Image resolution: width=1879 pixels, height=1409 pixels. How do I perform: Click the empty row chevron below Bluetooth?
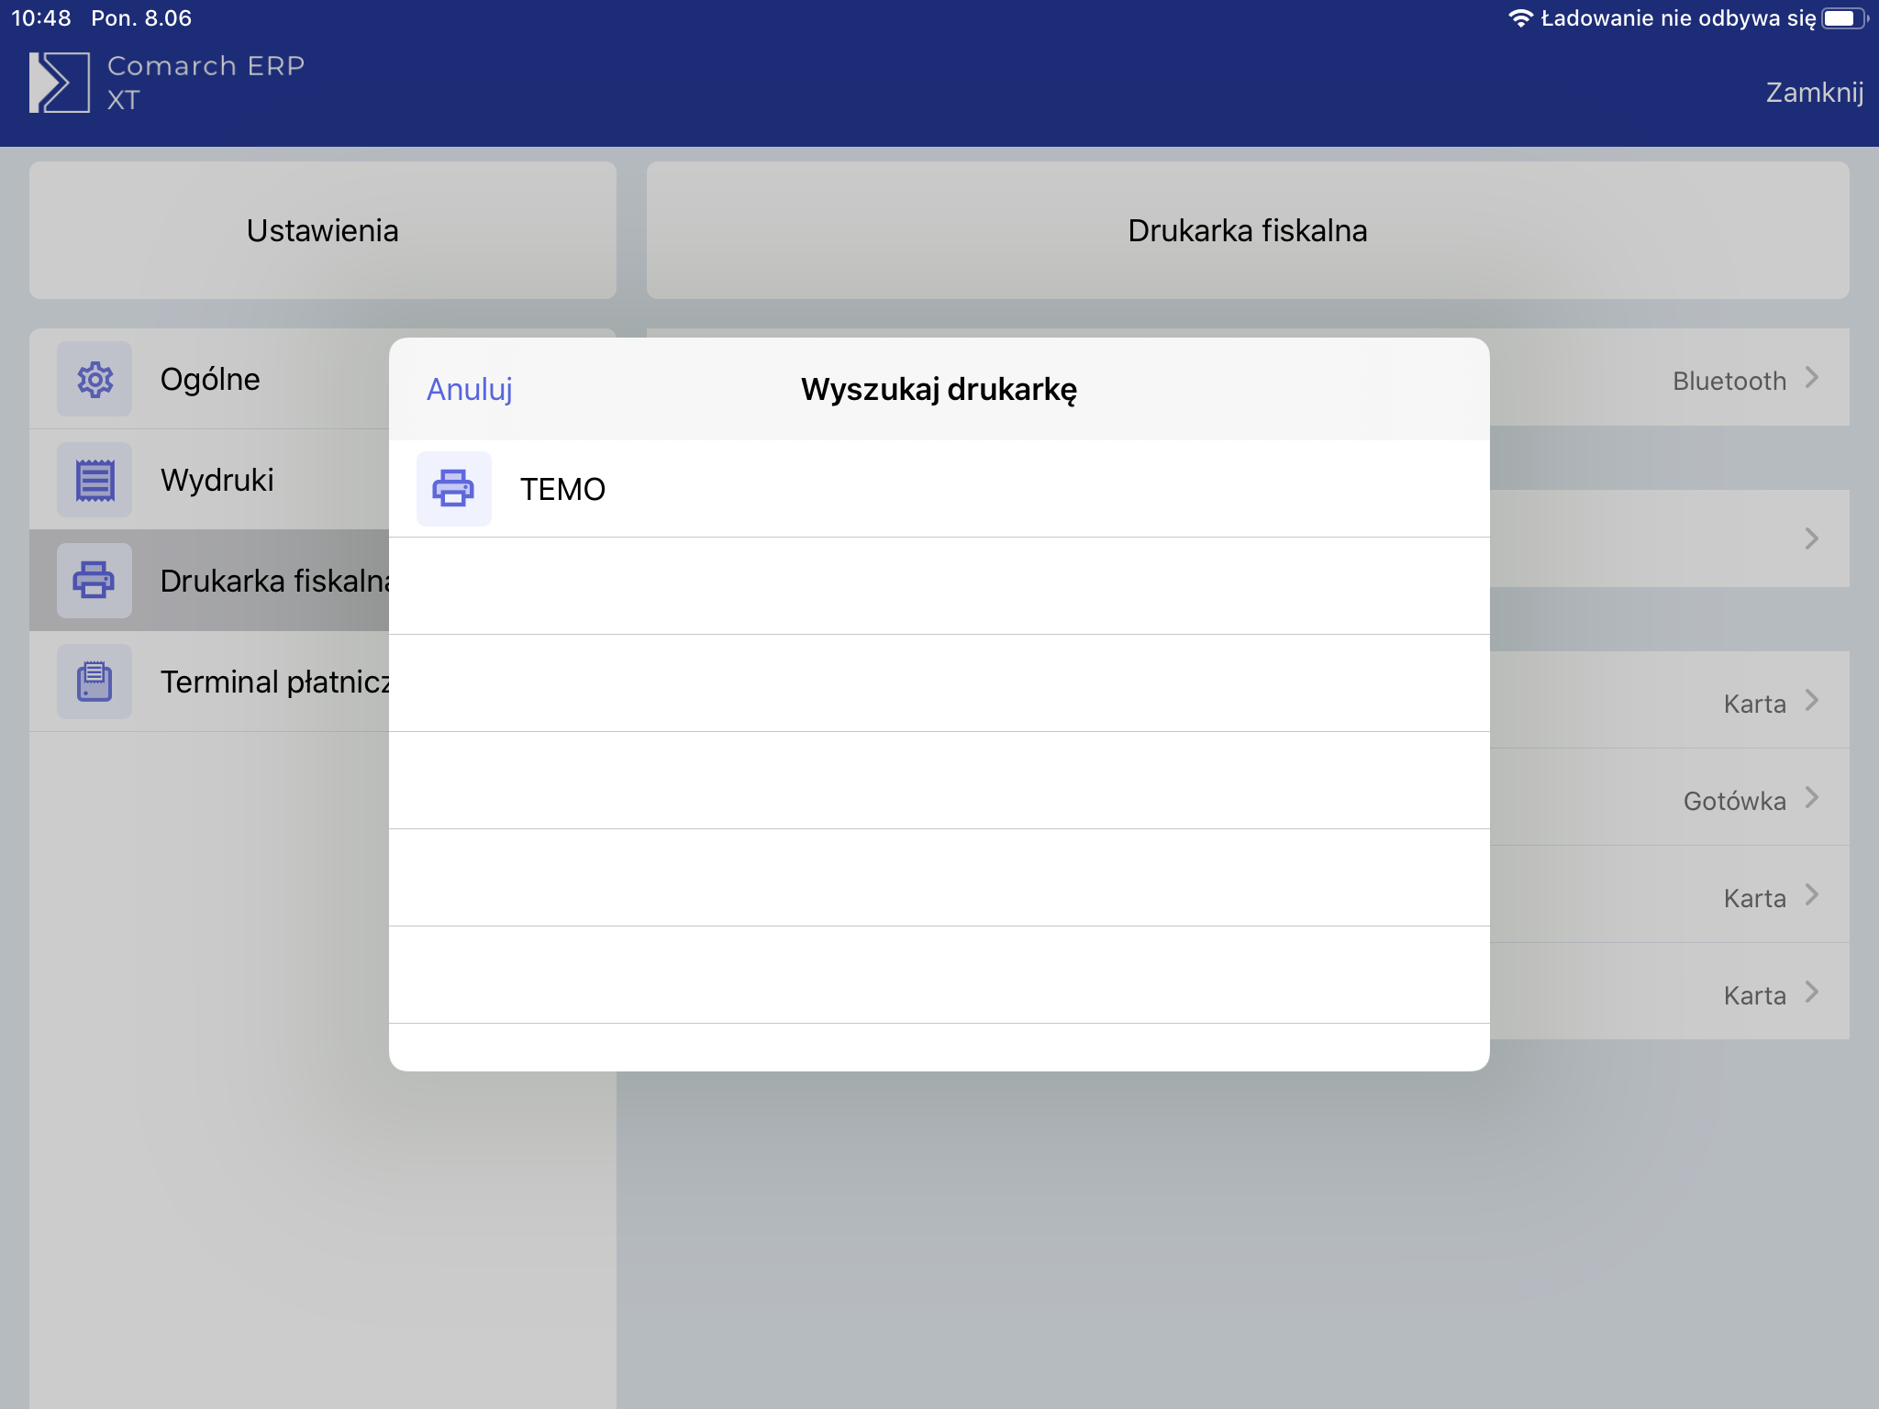(x=1812, y=538)
